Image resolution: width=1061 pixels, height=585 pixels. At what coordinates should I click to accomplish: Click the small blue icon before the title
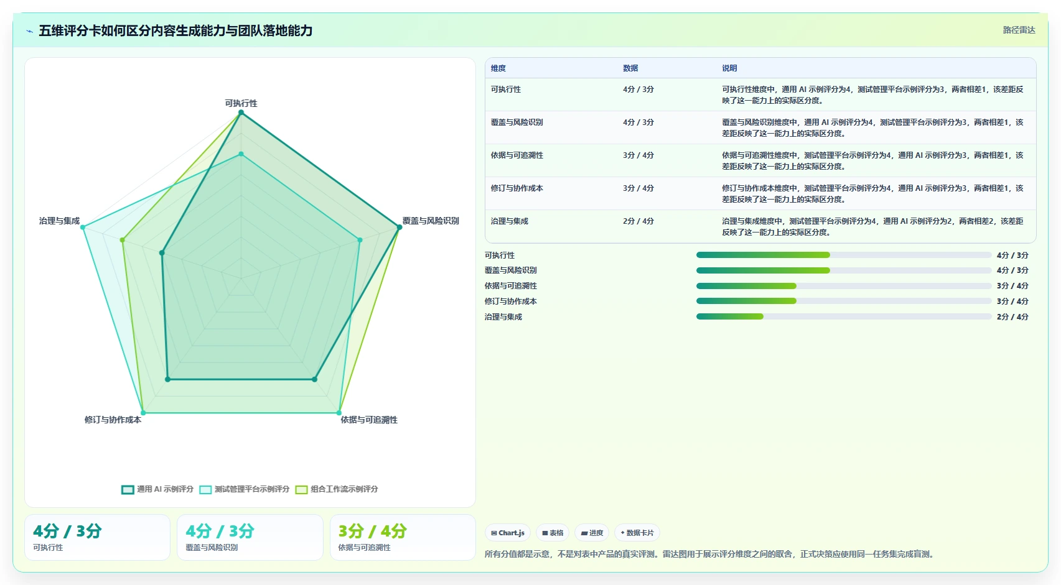tap(29, 31)
